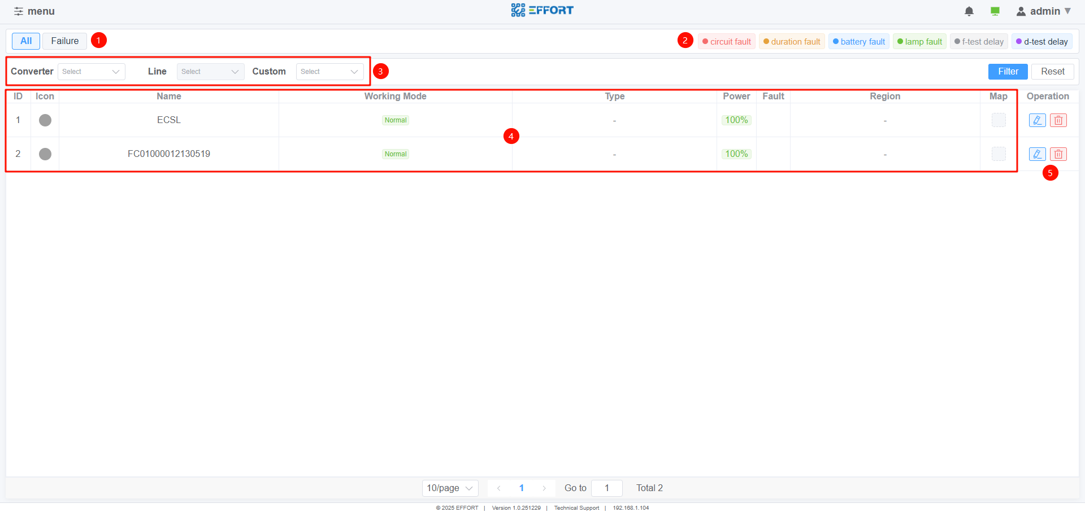Toggle the circuit fault filter tag
Viewport: 1085px width, 512px height.
tap(726, 42)
